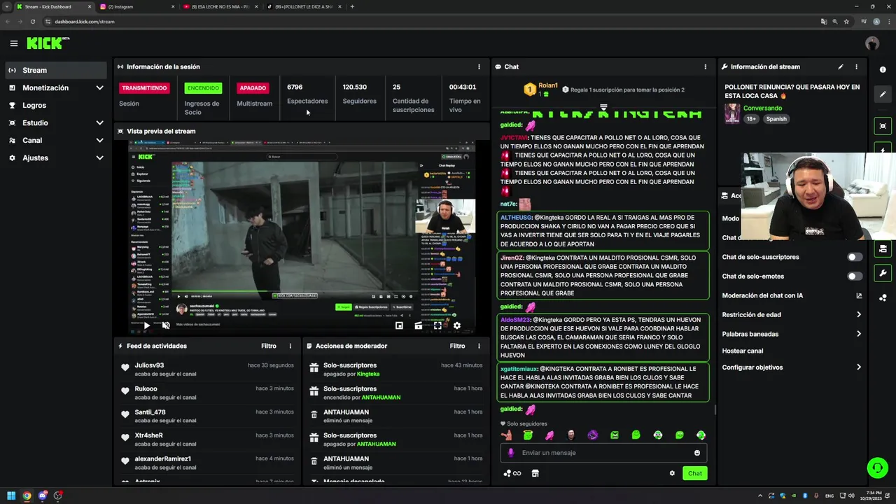The height and width of the screenshot is (504, 896).
Task: Enter fullscreen on stream preview
Action: (437, 325)
